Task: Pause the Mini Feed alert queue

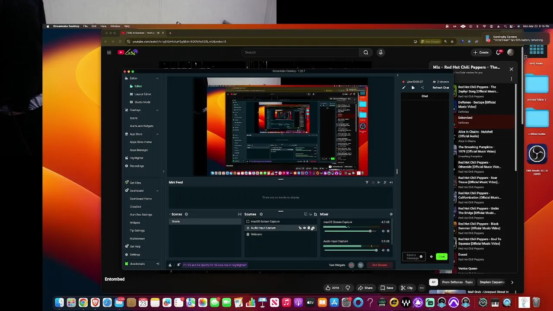Action: 373,182
